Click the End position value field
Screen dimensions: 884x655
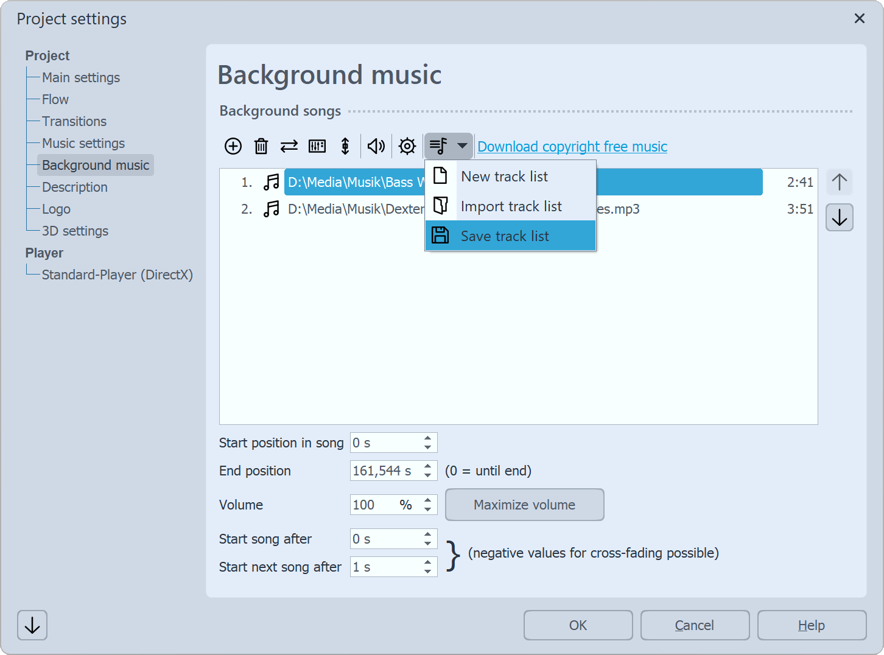coord(384,471)
